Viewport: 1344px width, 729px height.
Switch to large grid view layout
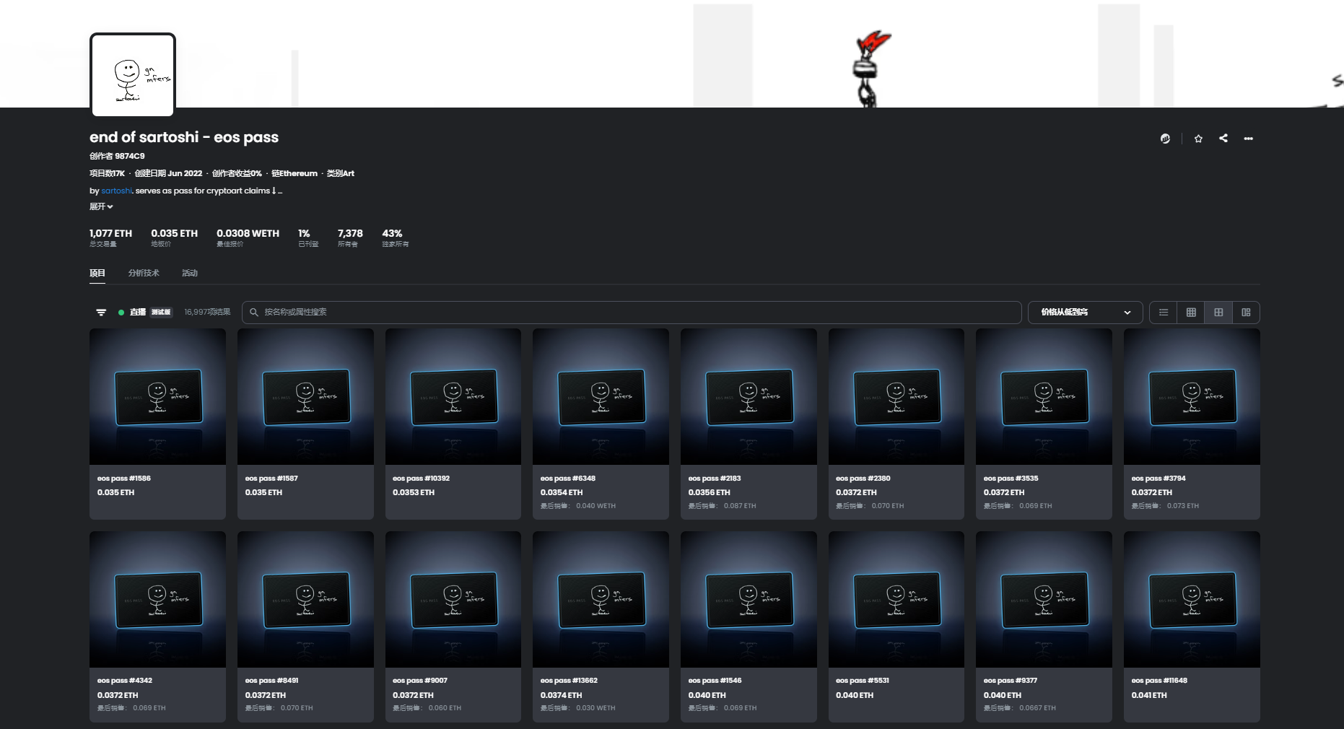click(x=1218, y=313)
